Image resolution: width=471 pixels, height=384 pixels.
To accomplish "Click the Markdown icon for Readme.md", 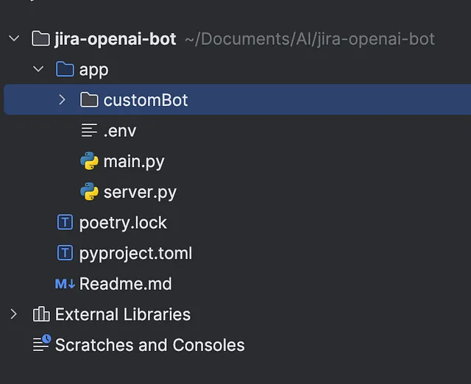I will point(65,284).
